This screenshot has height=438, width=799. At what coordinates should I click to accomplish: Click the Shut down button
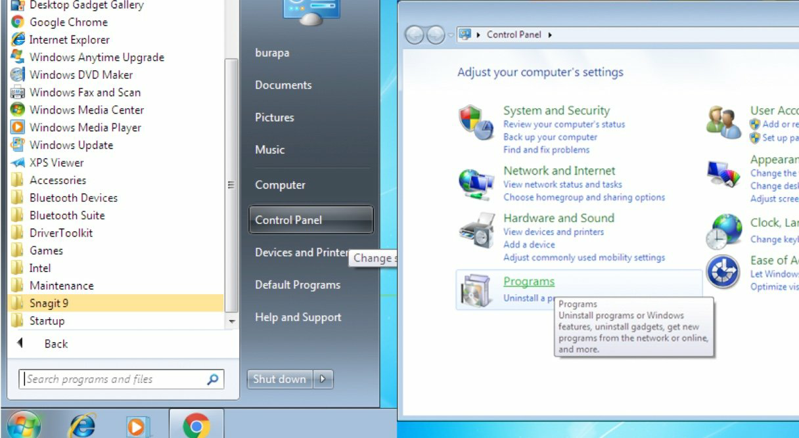coord(280,379)
